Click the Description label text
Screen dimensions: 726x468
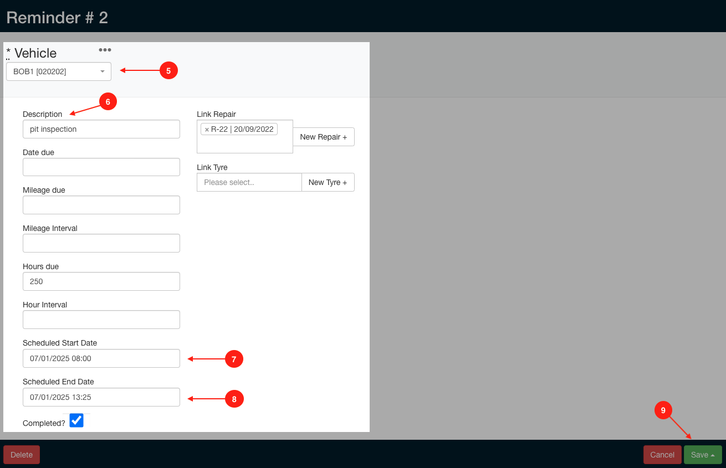pyautogui.click(x=43, y=114)
